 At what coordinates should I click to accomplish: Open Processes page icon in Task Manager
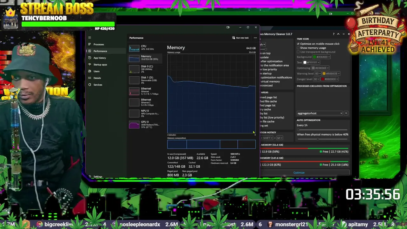pos(90,44)
